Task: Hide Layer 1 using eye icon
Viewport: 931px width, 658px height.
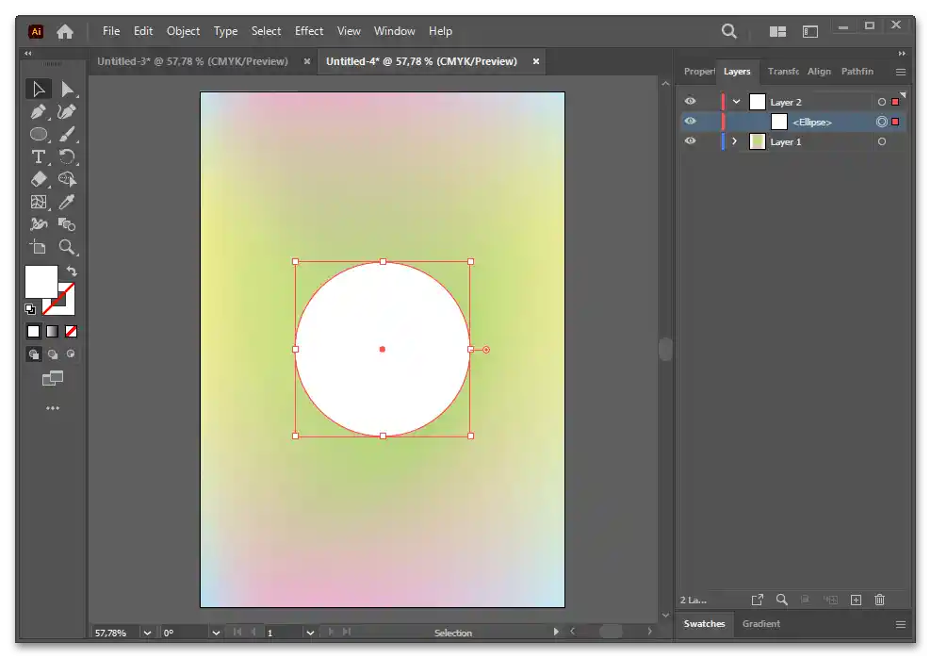Action: [x=690, y=141]
